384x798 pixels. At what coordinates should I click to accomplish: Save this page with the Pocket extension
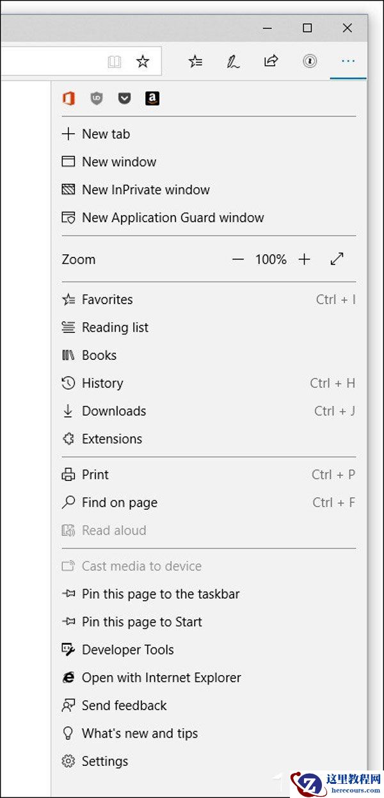[x=124, y=98]
